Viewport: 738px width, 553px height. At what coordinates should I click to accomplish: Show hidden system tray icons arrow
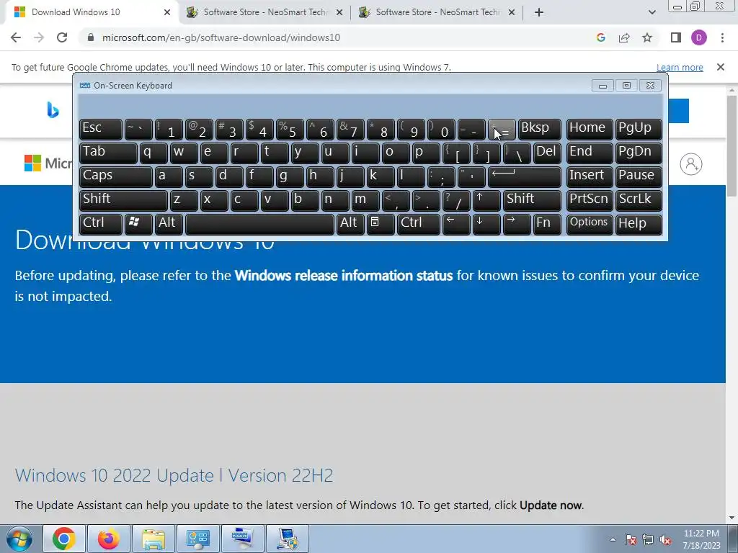(613, 539)
